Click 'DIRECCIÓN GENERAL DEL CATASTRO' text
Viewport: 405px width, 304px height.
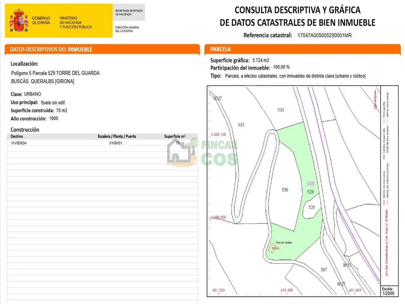point(127,29)
